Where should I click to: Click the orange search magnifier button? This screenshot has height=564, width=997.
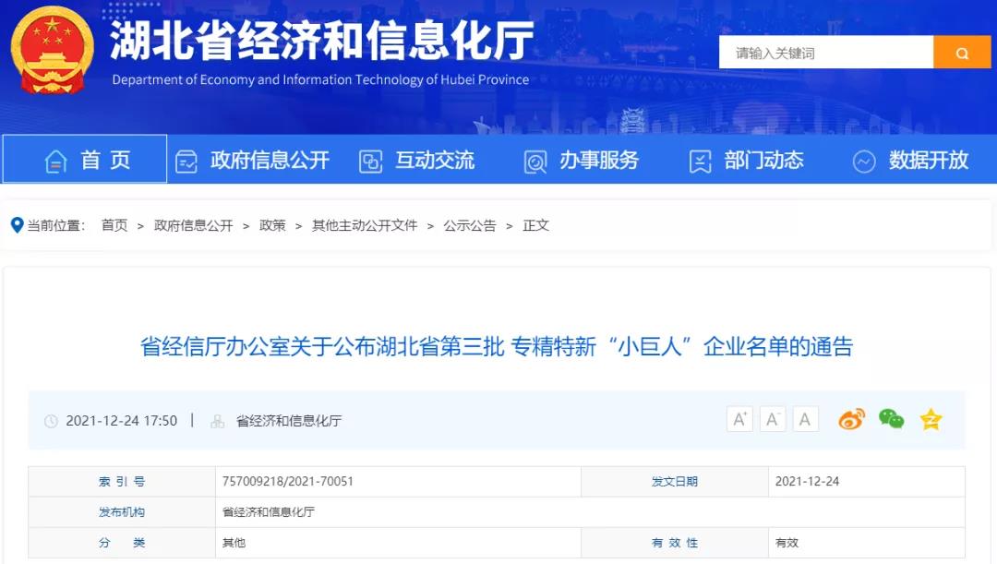click(961, 54)
